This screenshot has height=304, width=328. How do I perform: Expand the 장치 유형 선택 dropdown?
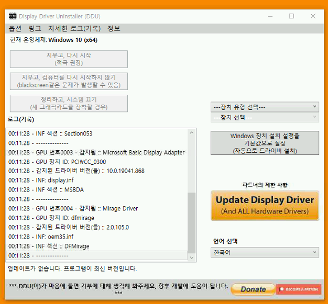tap(265, 107)
